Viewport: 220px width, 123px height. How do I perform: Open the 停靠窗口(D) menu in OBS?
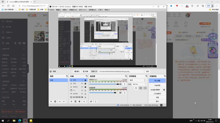[73, 10]
